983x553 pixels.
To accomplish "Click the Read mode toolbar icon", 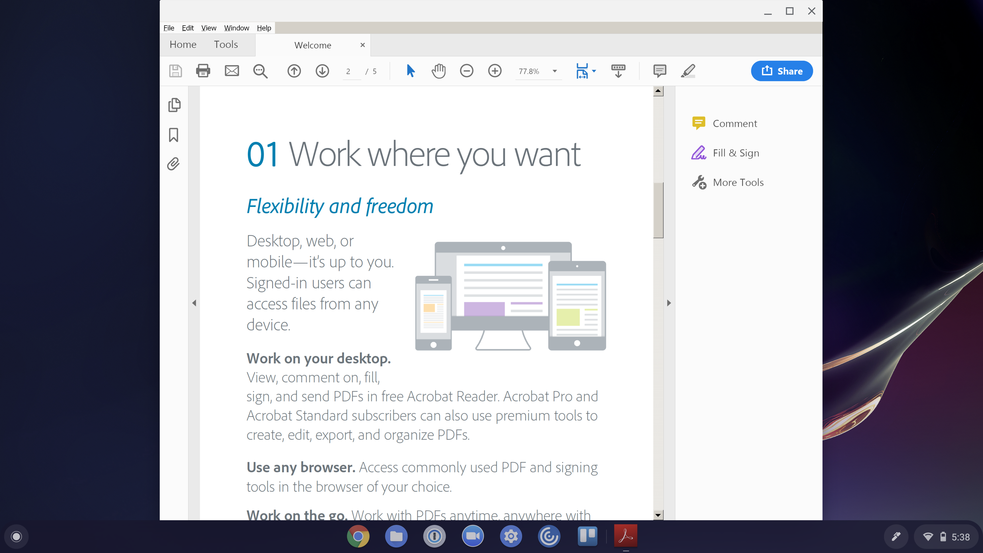I will click(x=618, y=71).
